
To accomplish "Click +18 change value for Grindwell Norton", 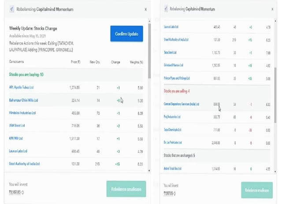I will (250, 66).
